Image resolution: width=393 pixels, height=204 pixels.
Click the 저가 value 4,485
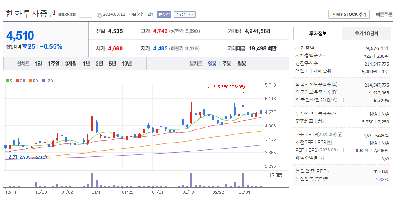tap(160, 48)
